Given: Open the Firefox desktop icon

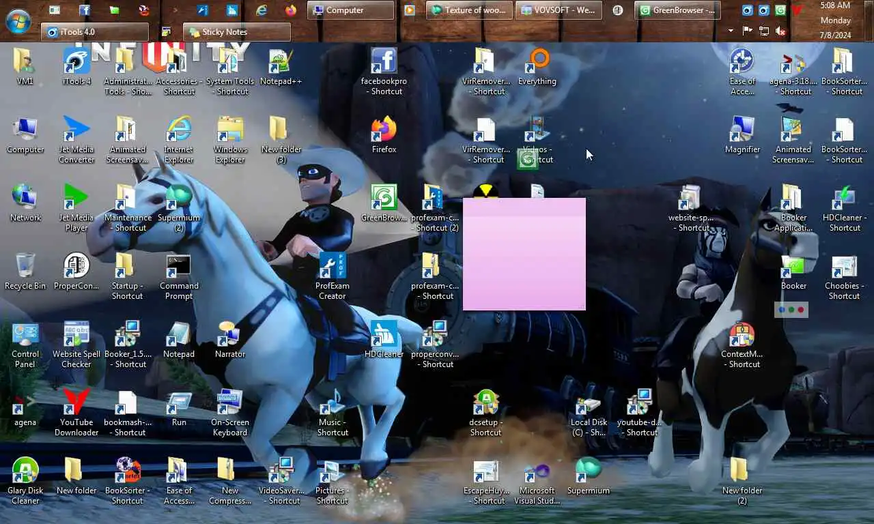Looking at the screenshot, I should pos(384,135).
